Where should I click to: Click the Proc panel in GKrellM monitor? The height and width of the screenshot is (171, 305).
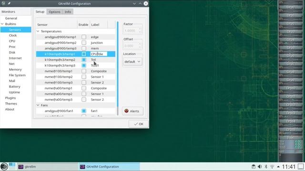pos(291,137)
